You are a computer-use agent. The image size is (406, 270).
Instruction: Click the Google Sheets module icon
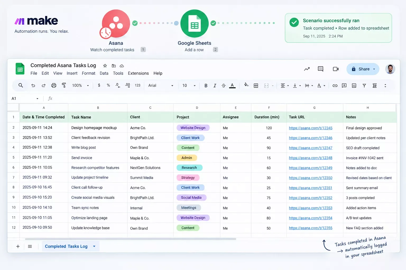[194, 24]
